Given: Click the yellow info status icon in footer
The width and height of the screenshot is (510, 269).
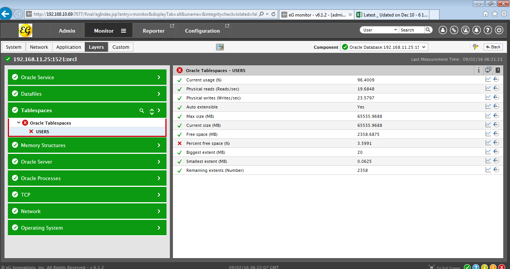Looking at the screenshot, I should (x=484, y=267).
